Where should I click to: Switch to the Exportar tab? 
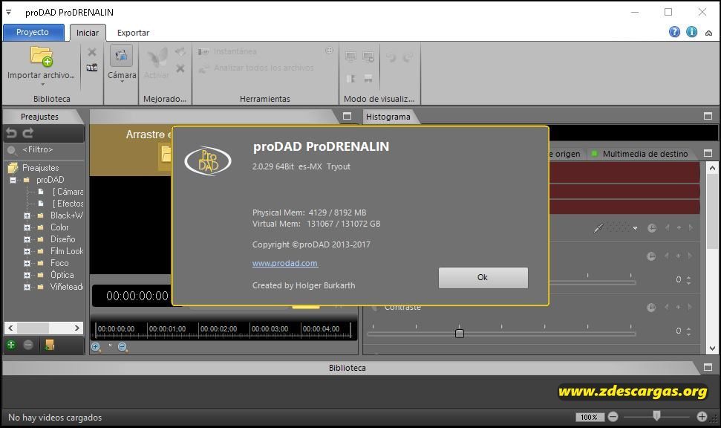pos(133,33)
